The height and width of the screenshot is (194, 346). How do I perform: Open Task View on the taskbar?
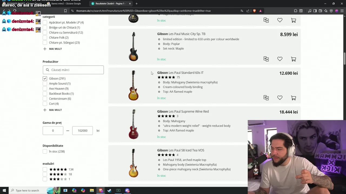[x=65, y=190]
